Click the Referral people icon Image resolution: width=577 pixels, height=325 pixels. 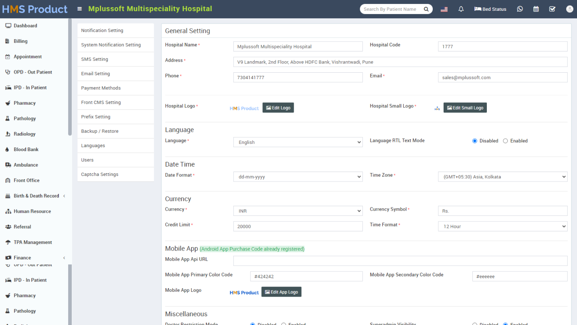(8, 227)
